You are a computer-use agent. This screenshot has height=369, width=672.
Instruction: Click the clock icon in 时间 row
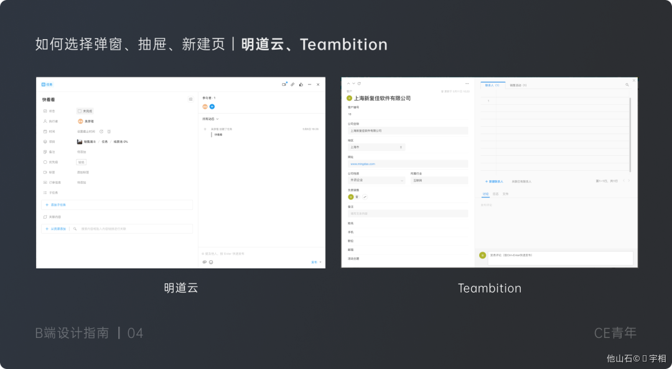pyautogui.click(x=101, y=132)
